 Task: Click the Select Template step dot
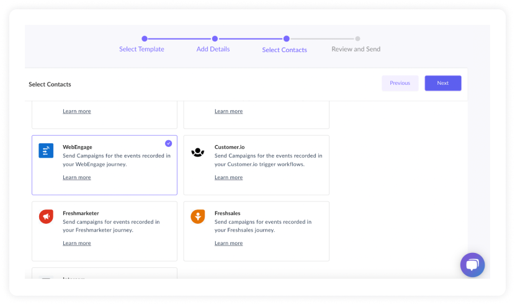pyautogui.click(x=145, y=38)
